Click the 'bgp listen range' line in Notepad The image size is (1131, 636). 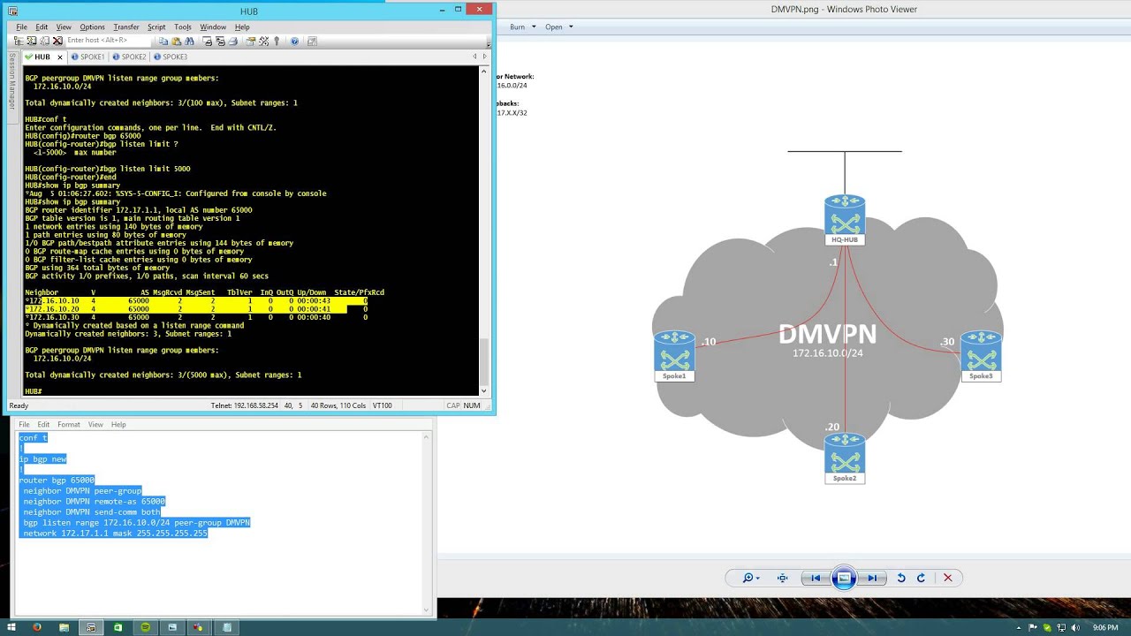click(137, 523)
